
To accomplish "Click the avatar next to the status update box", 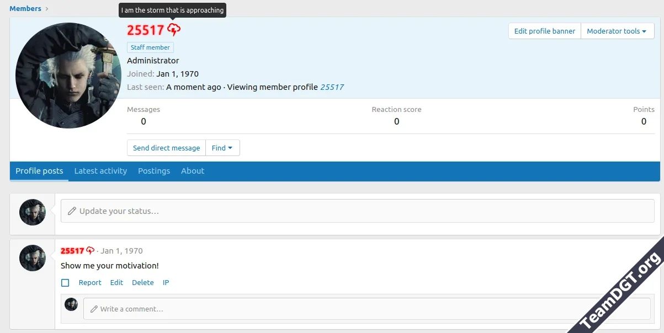I will 33,212.
